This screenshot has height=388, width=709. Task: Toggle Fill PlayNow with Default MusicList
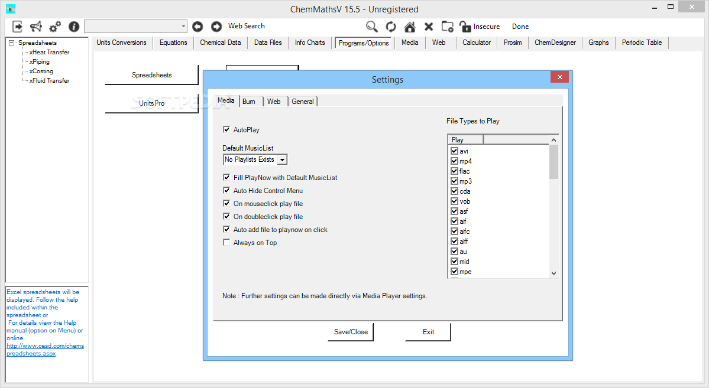click(x=226, y=178)
